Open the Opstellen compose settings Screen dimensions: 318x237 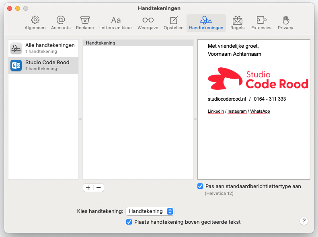pyautogui.click(x=174, y=23)
